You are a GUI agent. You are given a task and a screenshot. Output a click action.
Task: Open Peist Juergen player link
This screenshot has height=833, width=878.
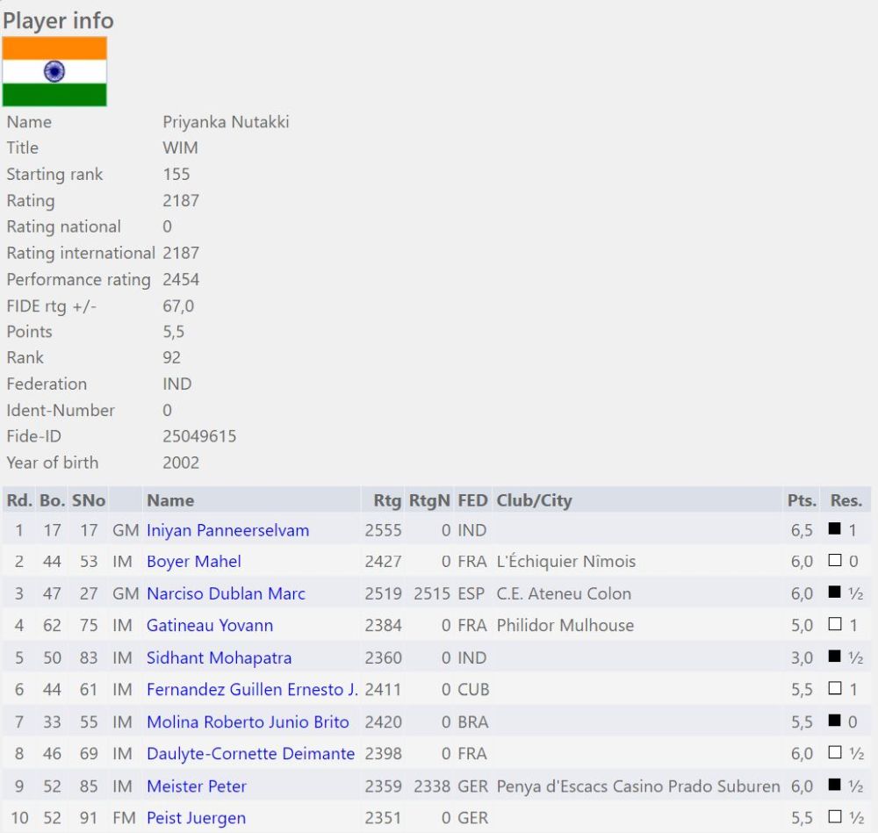[196, 818]
